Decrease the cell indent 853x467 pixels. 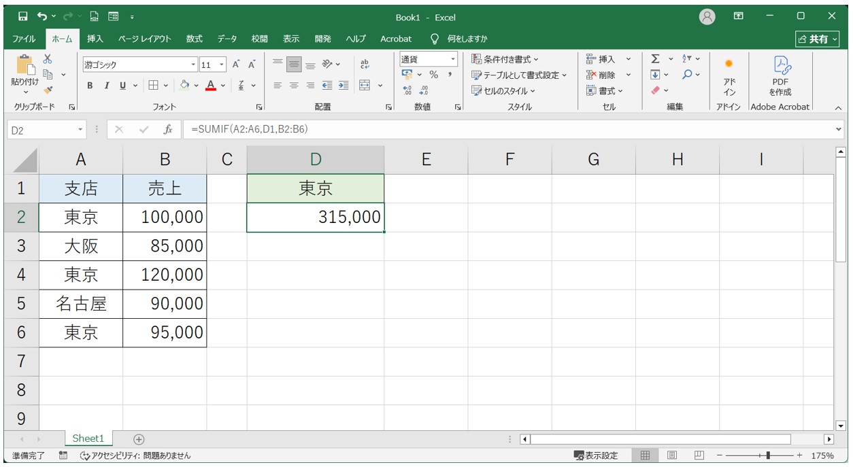point(327,86)
